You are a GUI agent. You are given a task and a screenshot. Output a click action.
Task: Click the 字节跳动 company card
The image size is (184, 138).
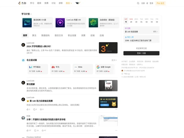38,69
